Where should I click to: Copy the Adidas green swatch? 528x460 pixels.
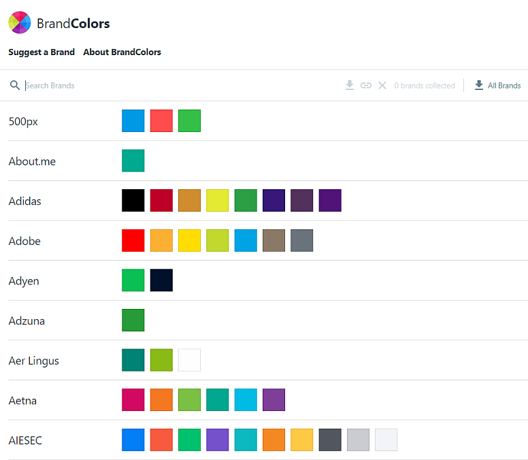click(x=246, y=200)
